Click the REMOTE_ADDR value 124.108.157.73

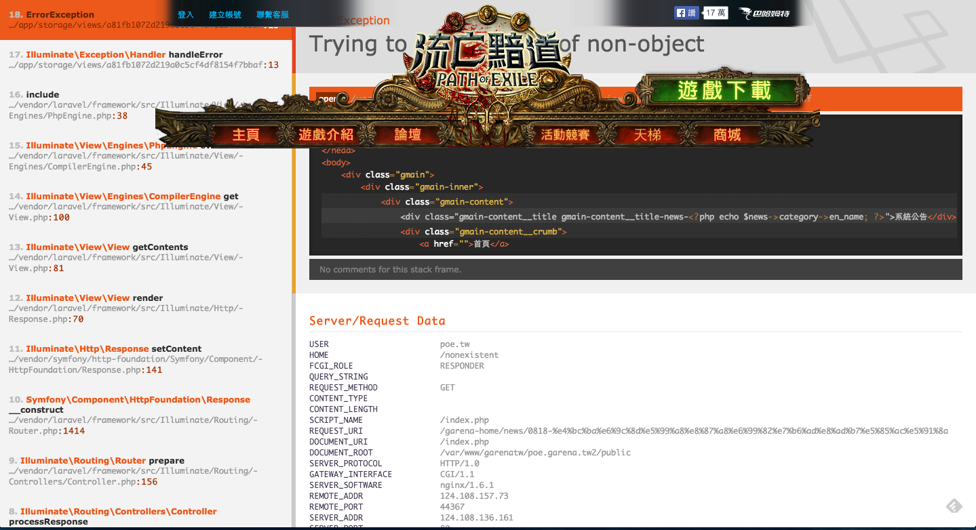[474, 496]
